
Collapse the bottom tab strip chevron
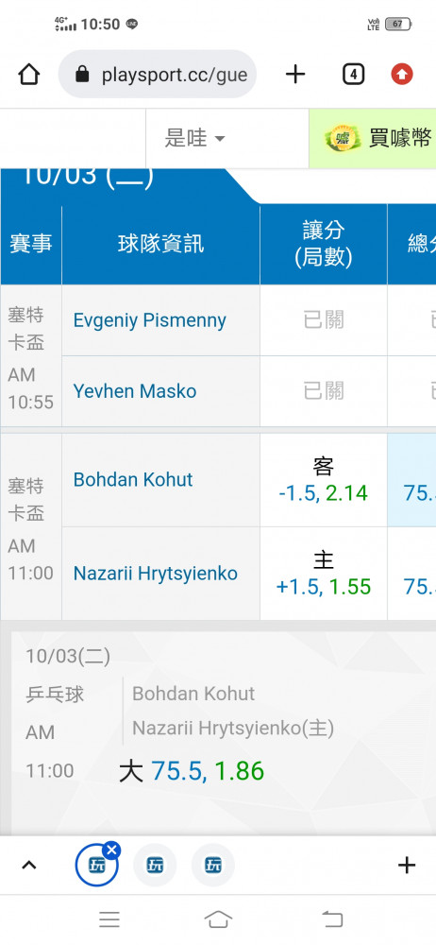[x=28, y=865]
